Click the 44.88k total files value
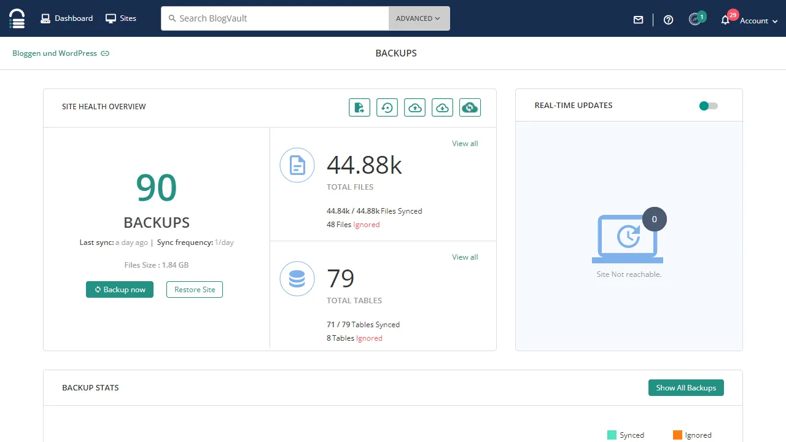The height and width of the screenshot is (442, 786). 364,165
